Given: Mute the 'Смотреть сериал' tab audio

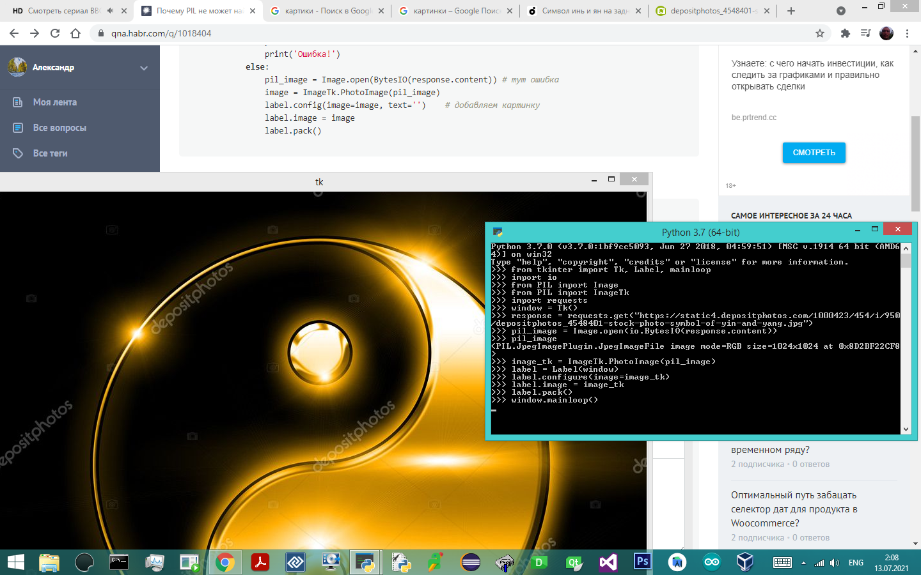Looking at the screenshot, I should pyautogui.click(x=111, y=11).
